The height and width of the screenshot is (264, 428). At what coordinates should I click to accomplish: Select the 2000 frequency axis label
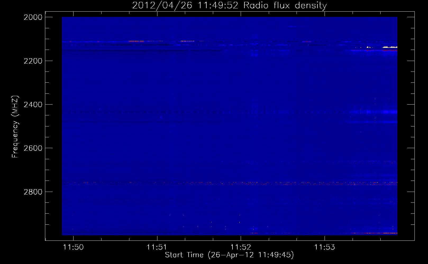coord(33,17)
